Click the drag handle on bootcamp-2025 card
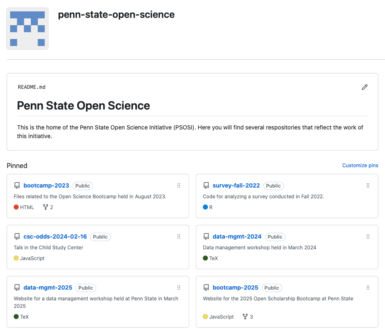This screenshot has width=385, height=329. click(368, 288)
